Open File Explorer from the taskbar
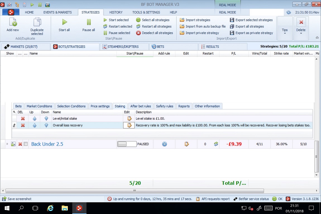This screenshot has width=321, height=214. (65, 208)
